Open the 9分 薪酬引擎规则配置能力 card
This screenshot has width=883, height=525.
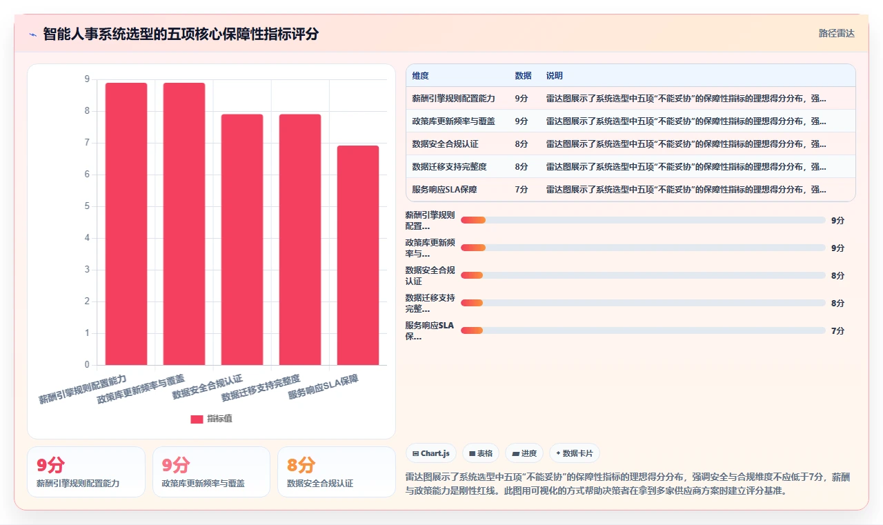click(x=86, y=472)
